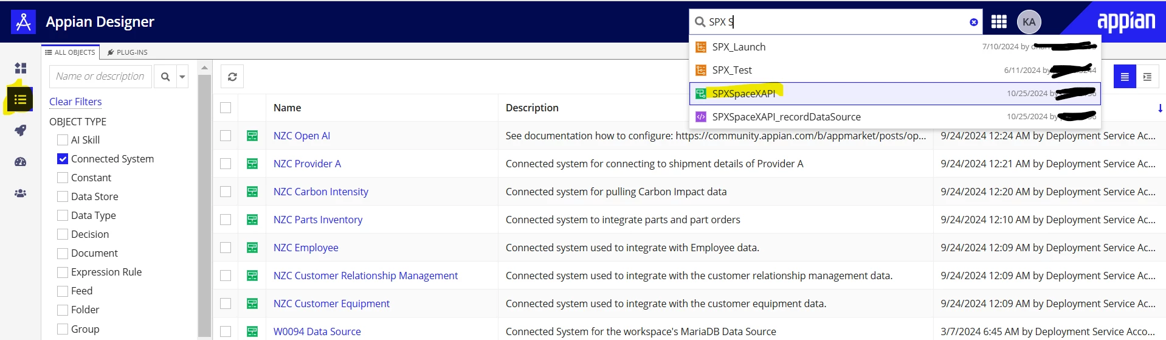Sort by the Name column header

[287, 108]
